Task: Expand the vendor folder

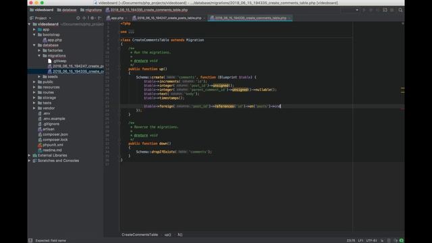Action: pyautogui.click(x=34, y=108)
